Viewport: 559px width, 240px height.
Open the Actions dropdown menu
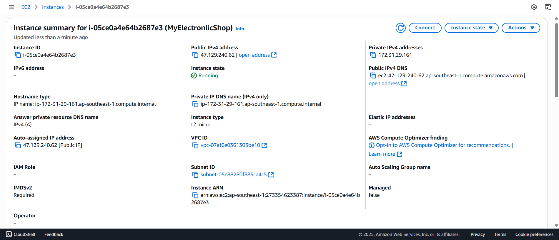click(521, 28)
